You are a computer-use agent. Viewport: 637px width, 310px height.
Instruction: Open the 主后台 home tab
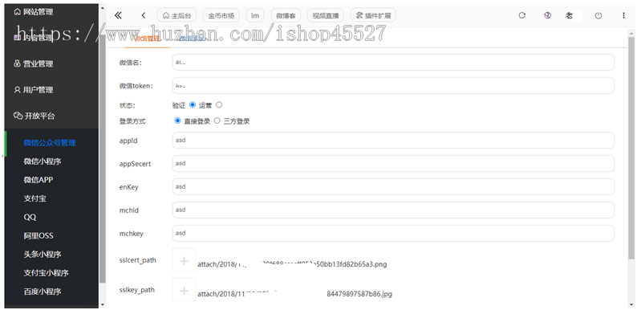(x=176, y=15)
